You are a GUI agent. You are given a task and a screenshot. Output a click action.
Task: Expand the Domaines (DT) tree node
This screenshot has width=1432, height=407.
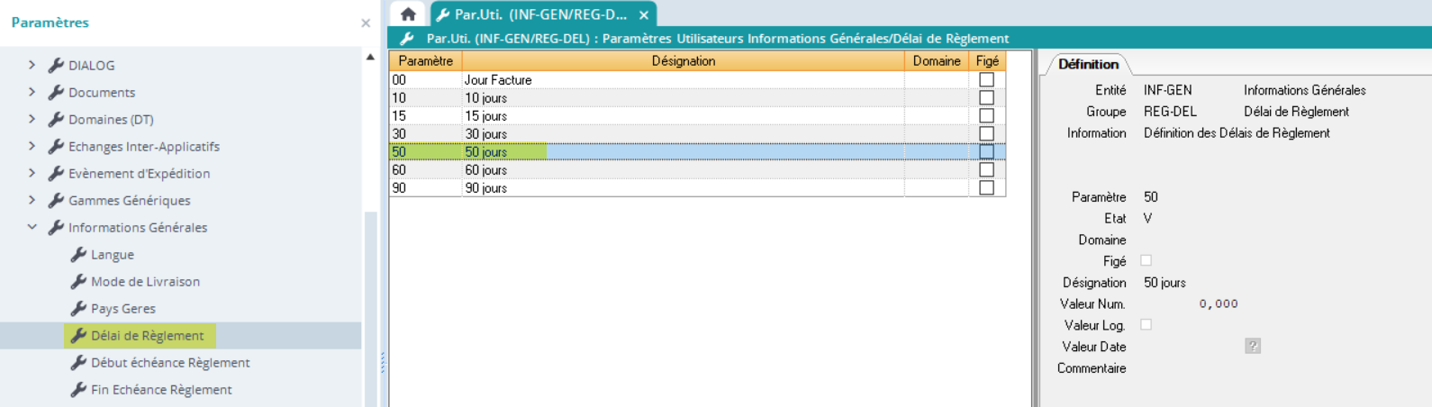32,119
